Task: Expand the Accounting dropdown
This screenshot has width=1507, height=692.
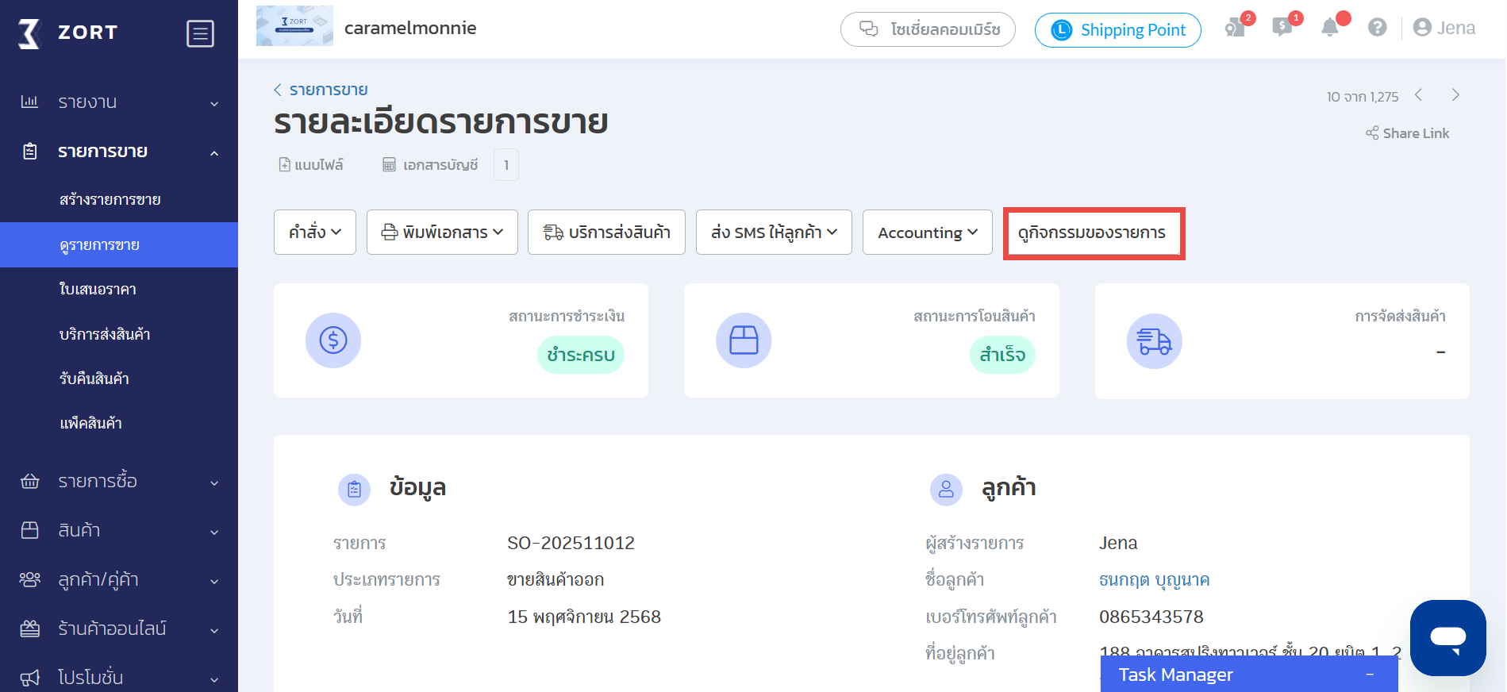Action: [x=927, y=233]
